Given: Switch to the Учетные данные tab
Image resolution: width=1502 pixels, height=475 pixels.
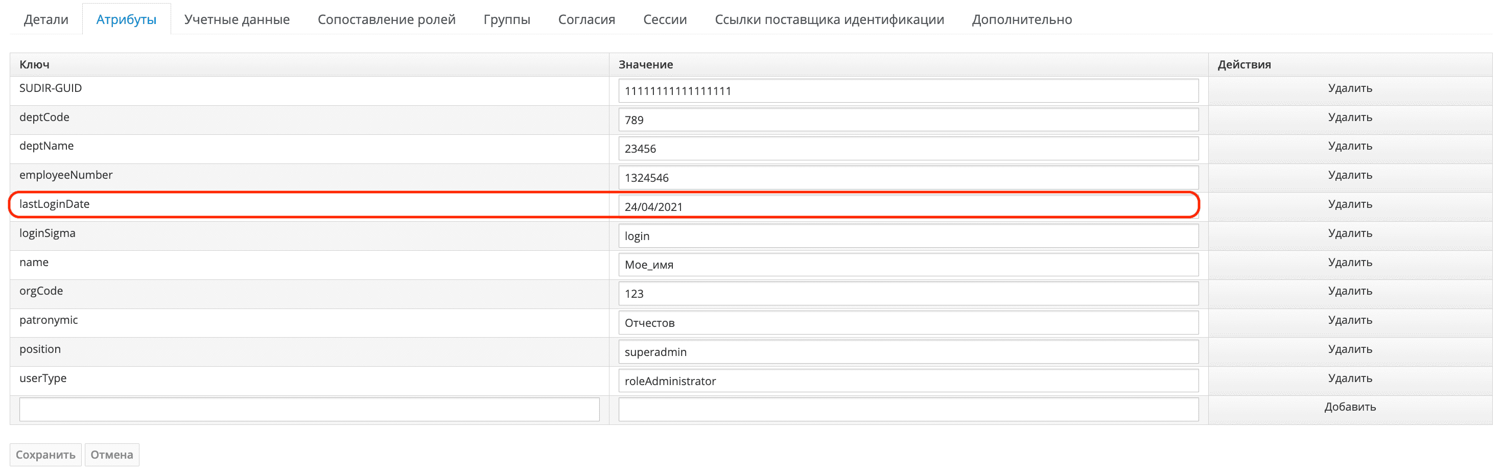Looking at the screenshot, I should coord(236,19).
